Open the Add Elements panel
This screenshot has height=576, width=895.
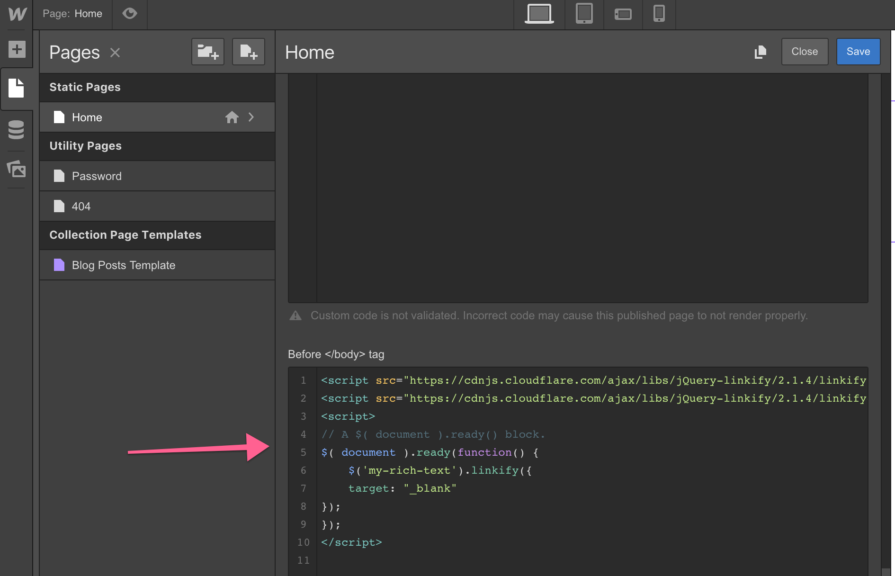(17, 49)
